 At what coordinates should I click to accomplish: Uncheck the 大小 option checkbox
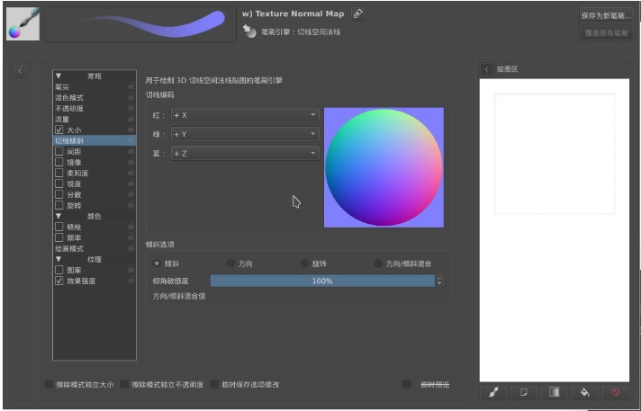59,130
